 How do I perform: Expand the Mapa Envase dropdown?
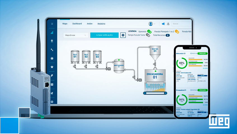pos(75,35)
